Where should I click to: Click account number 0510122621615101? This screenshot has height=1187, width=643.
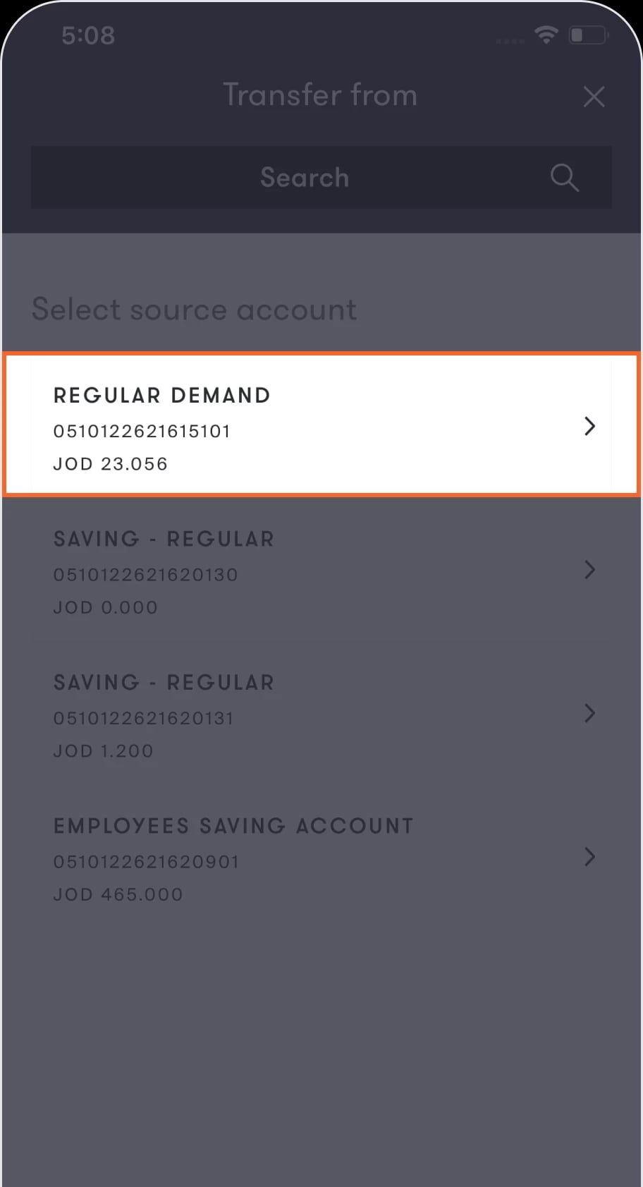click(142, 431)
